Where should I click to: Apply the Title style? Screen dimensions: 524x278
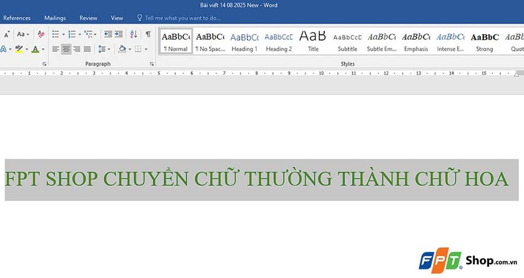click(x=313, y=41)
